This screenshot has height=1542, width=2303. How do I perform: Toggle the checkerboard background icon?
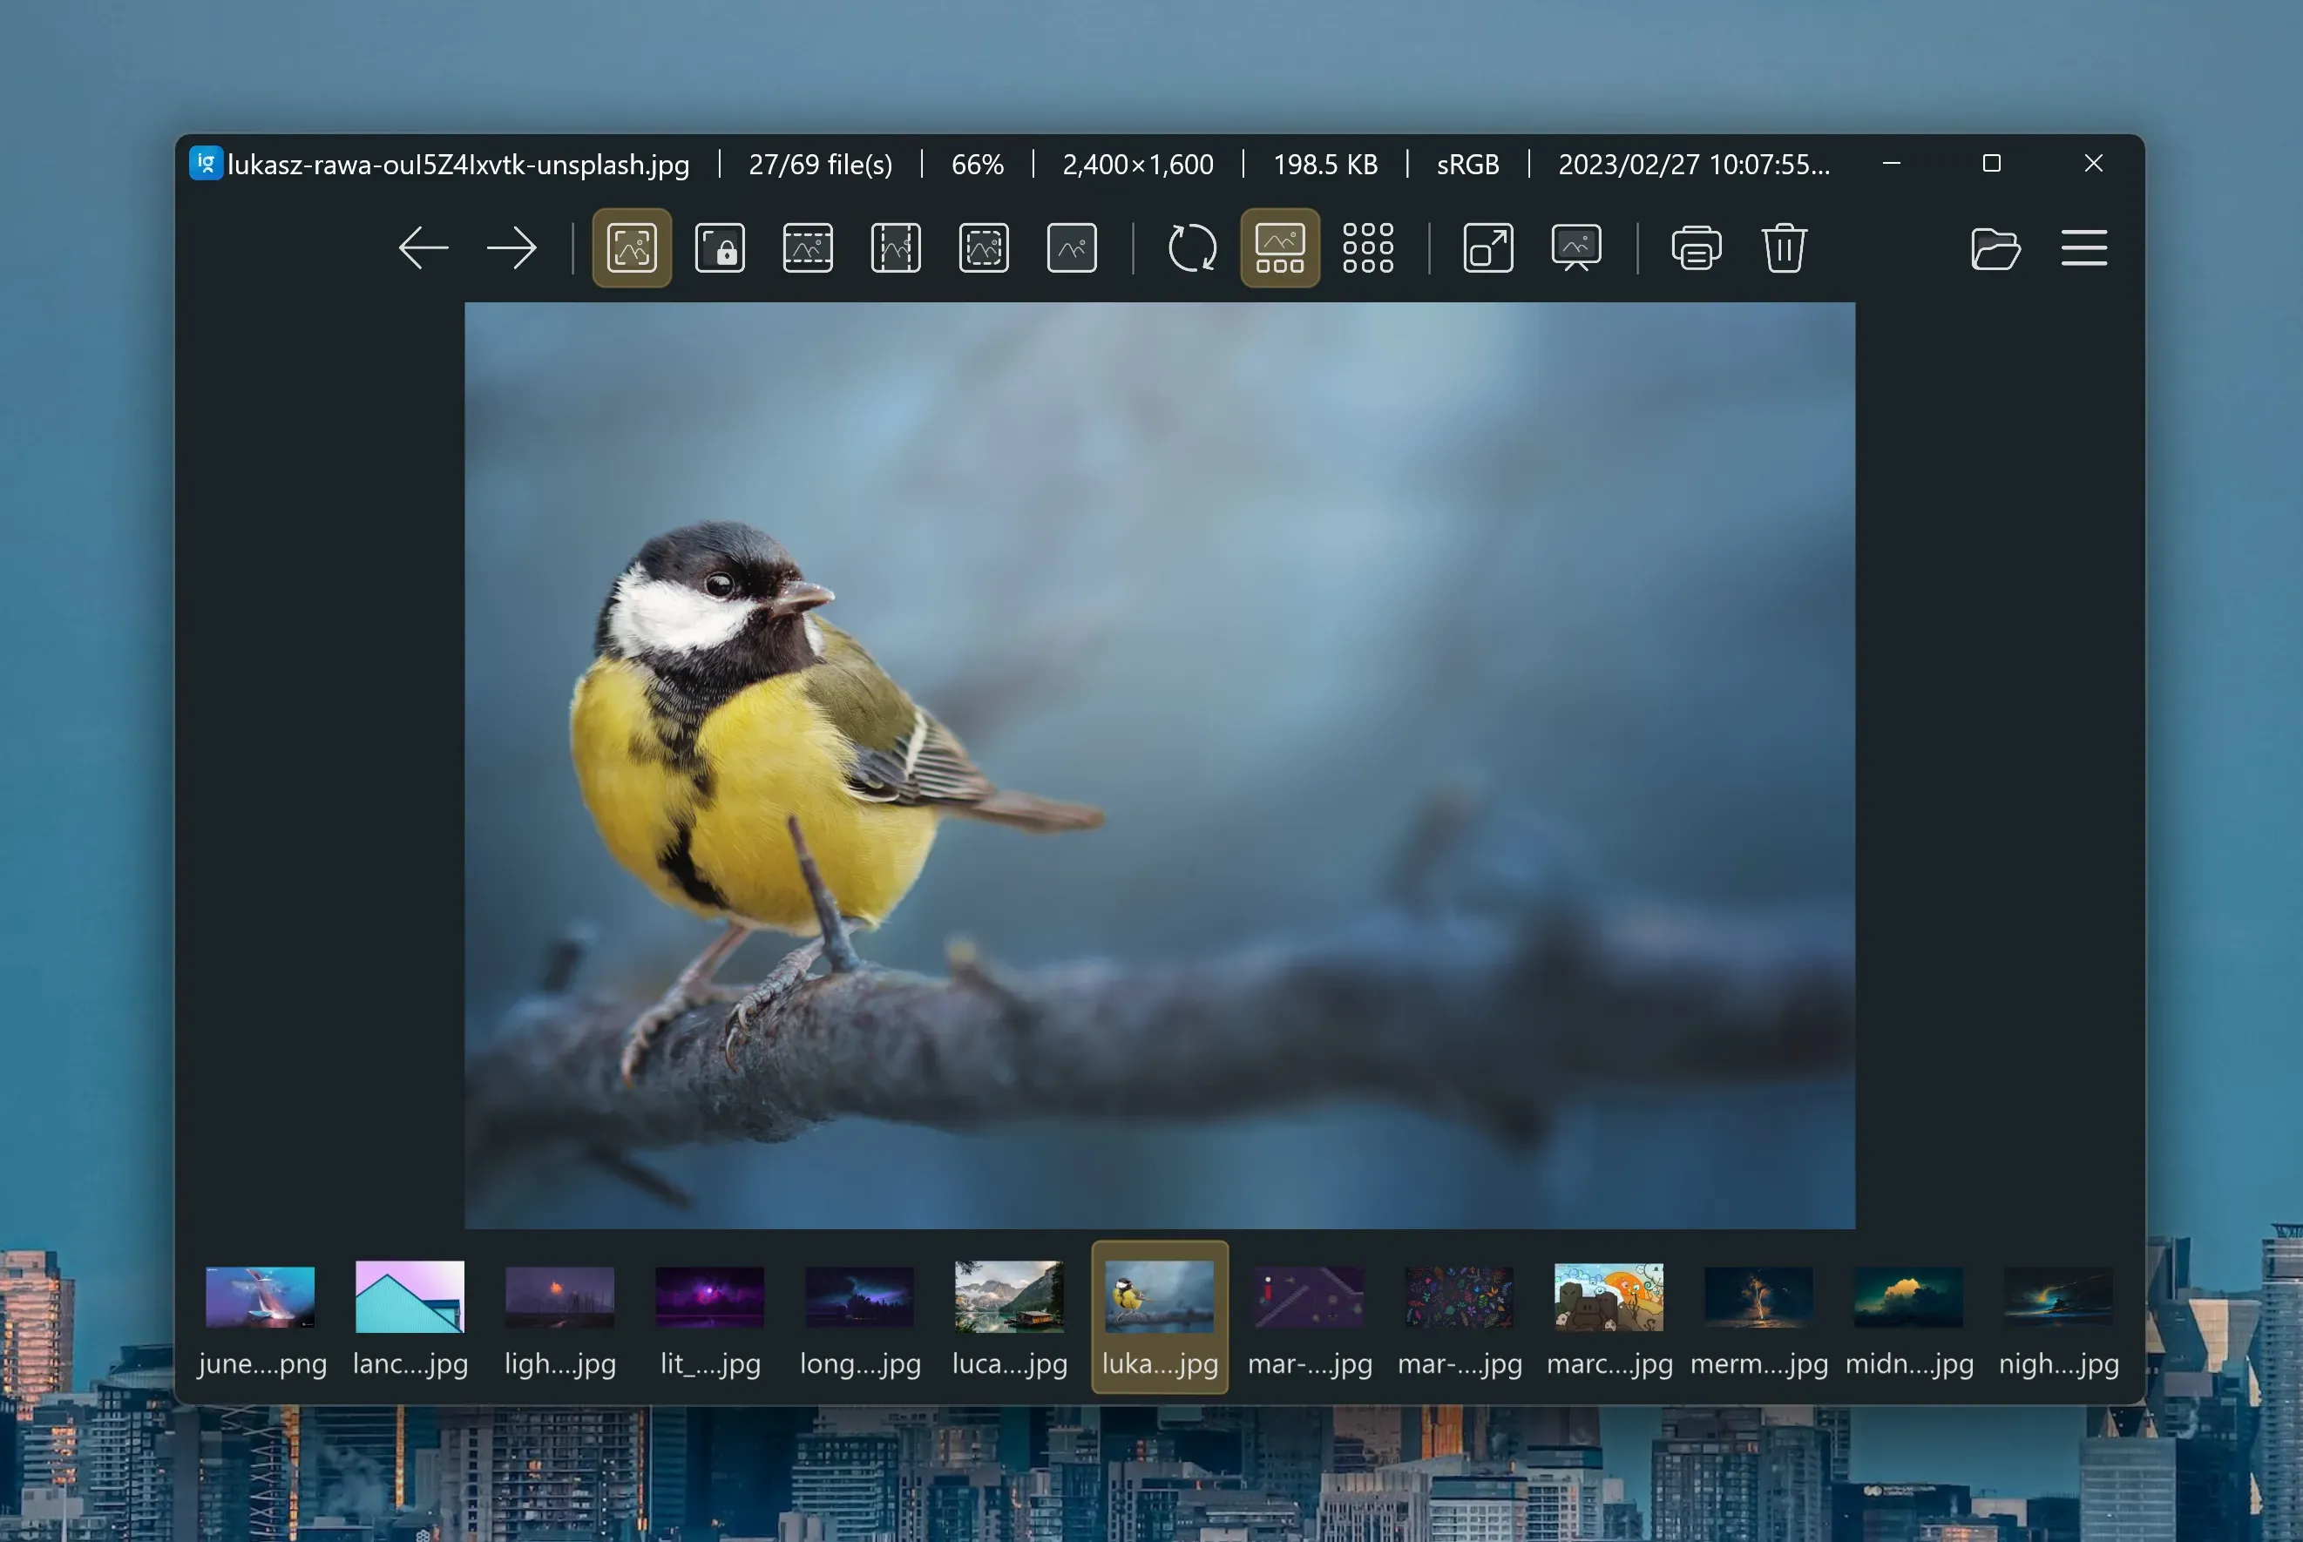click(1368, 247)
